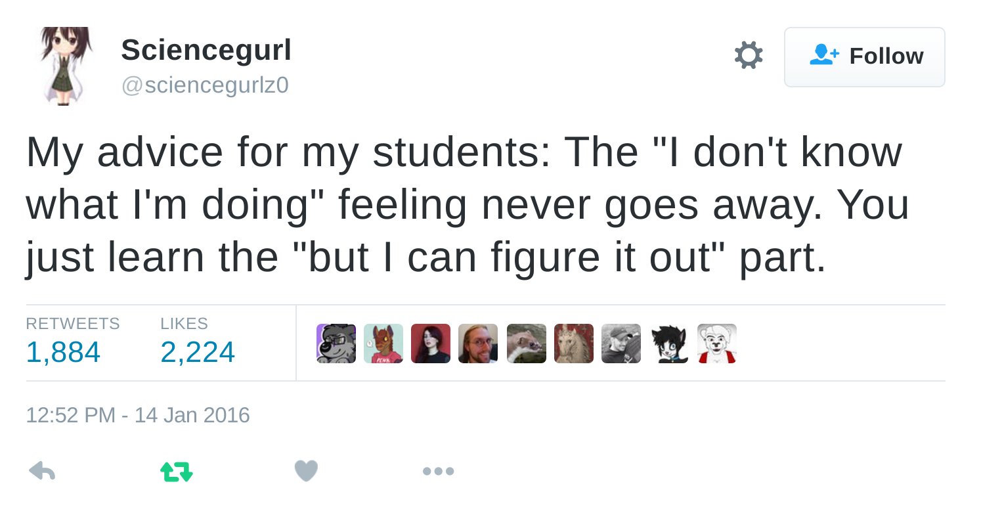Click the @sciencegurlz0 handle
The height and width of the screenshot is (511, 981).
tap(205, 85)
